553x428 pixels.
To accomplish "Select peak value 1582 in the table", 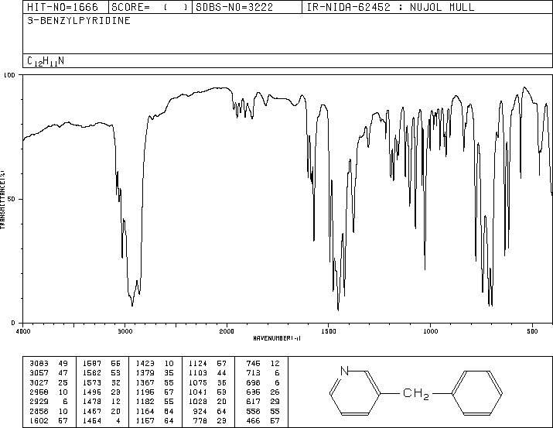I will tap(92, 373).
